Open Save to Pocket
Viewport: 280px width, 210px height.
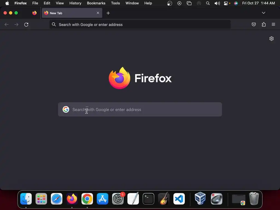tap(253, 24)
